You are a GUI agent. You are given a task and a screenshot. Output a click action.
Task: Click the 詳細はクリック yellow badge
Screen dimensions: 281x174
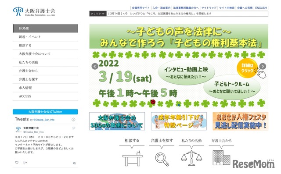[247, 68]
